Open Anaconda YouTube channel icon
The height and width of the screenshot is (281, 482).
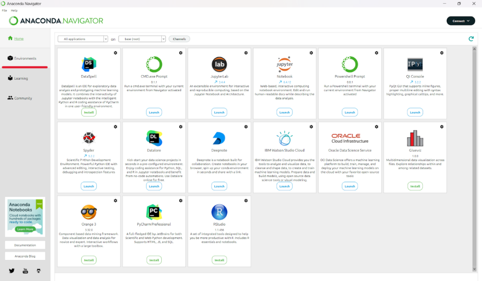coord(25,271)
